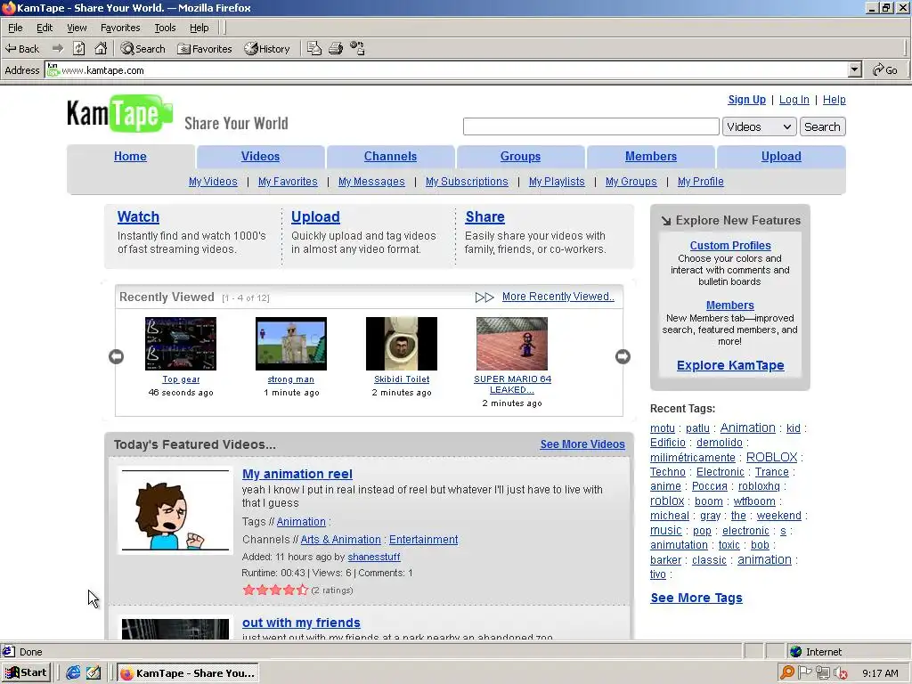Open the SUPER MARIO 64 LEAKED thumbnail
Screen dimensions: 912x684
coord(512,344)
